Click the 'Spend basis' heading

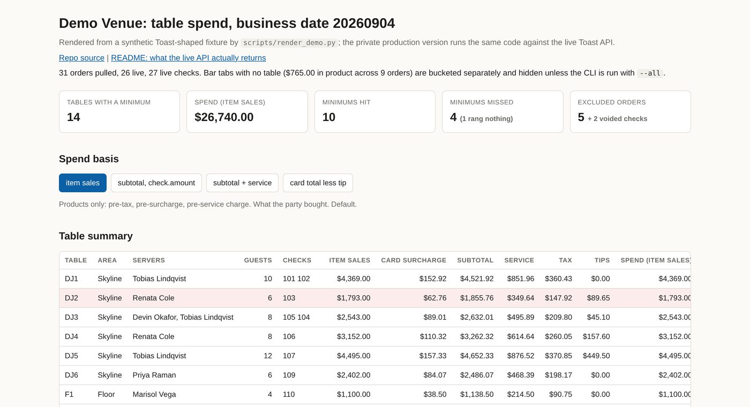89,159
